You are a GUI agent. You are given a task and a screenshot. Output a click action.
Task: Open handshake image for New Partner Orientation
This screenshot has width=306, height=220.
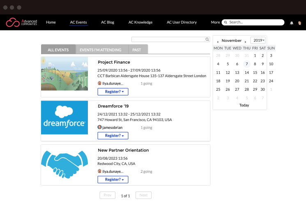coord(64,165)
